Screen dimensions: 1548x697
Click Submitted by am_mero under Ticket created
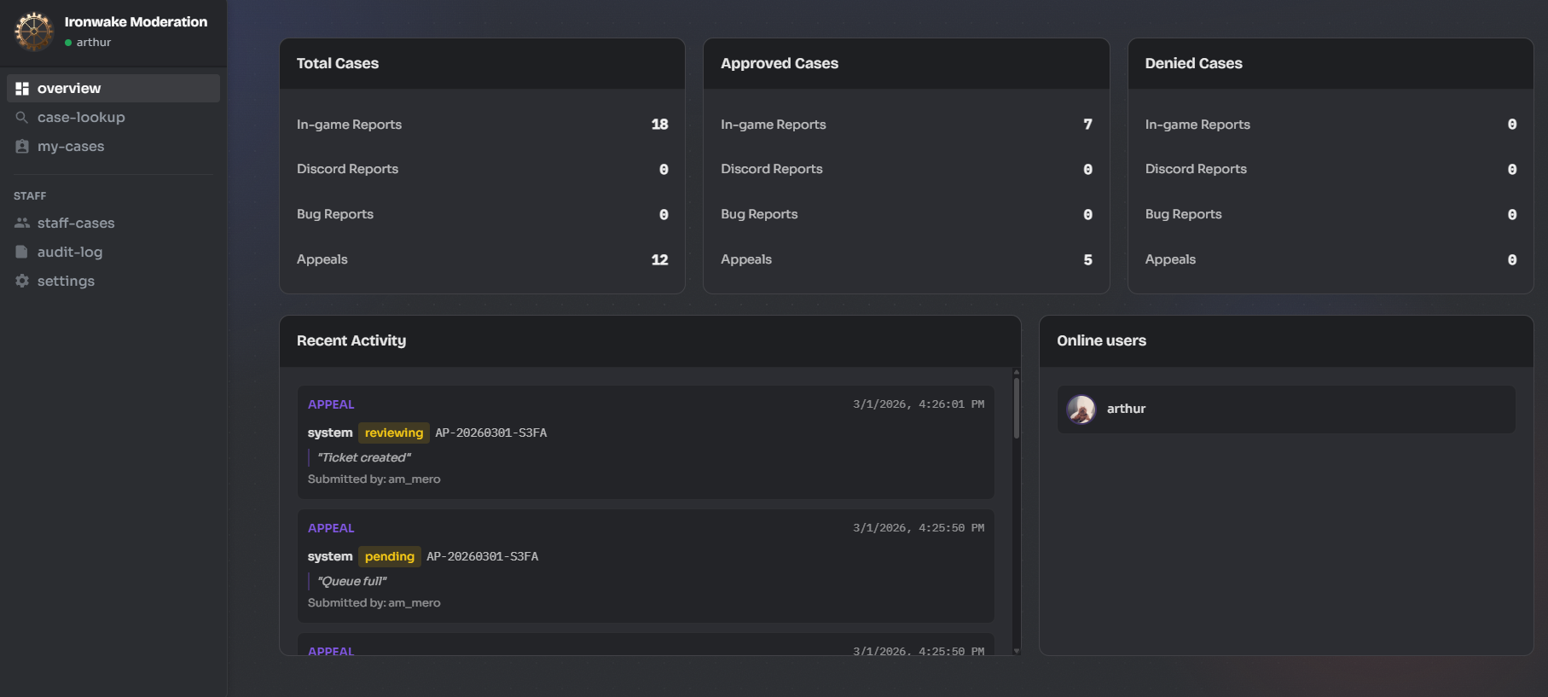pos(374,479)
